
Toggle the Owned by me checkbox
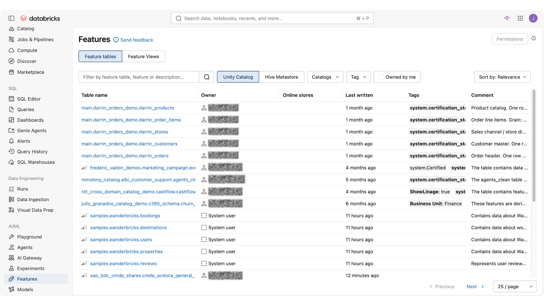tap(381, 77)
